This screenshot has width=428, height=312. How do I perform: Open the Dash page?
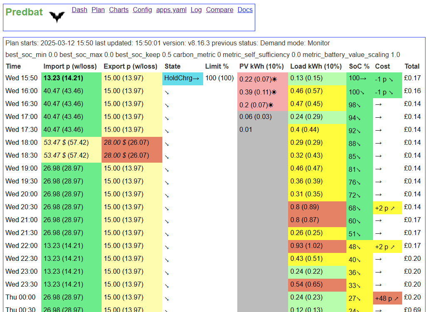[x=80, y=10]
